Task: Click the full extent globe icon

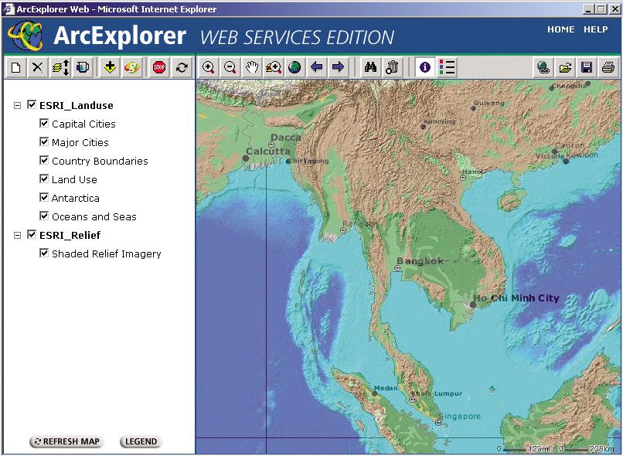Action: click(x=294, y=67)
